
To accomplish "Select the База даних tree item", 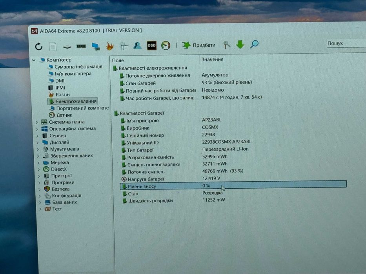I will click(x=61, y=202).
